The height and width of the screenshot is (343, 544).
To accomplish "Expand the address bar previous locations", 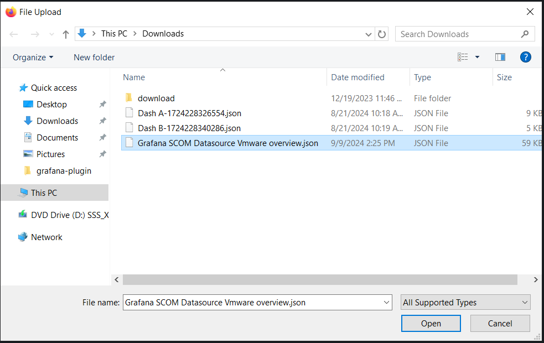I will pos(369,34).
